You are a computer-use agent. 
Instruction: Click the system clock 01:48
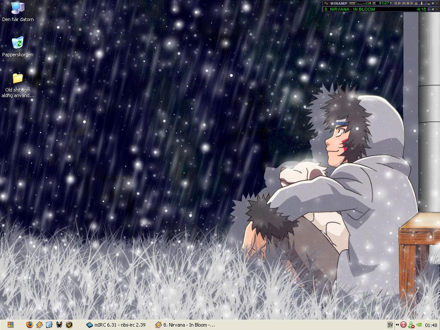click(x=431, y=325)
